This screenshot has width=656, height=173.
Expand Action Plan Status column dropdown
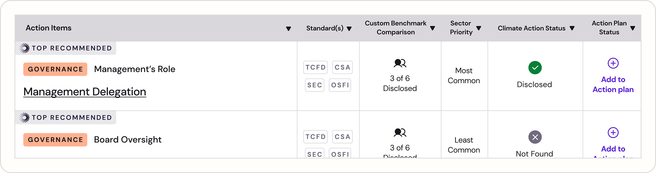coord(633,28)
